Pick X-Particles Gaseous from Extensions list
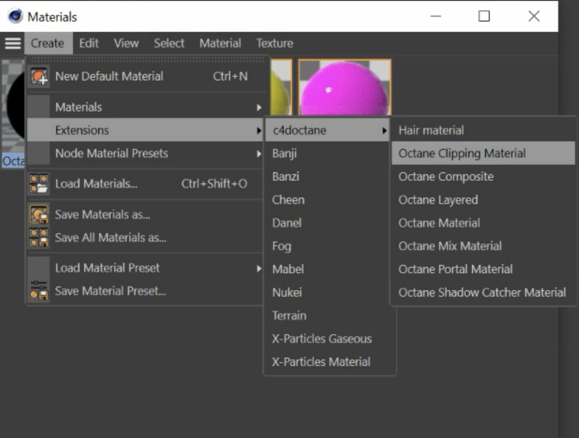 (322, 339)
